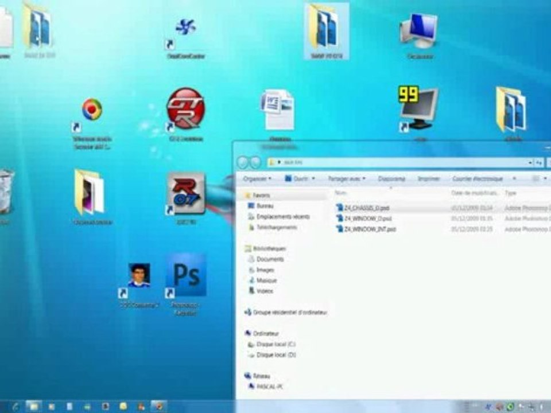Click the Internet Explorer taskbar icon
This screenshot has height=413, width=551.
point(15,407)
